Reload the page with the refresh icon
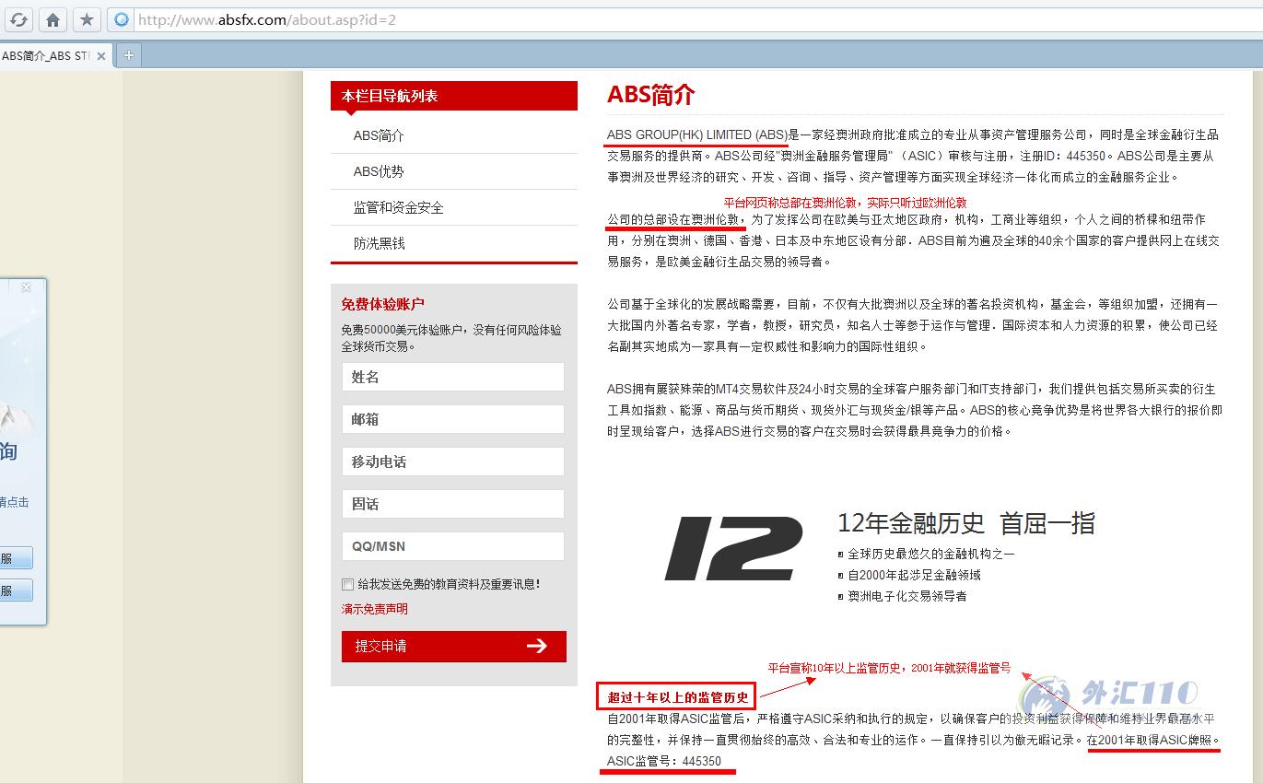This screenshot has width=1263, height=783. [18, 19]
